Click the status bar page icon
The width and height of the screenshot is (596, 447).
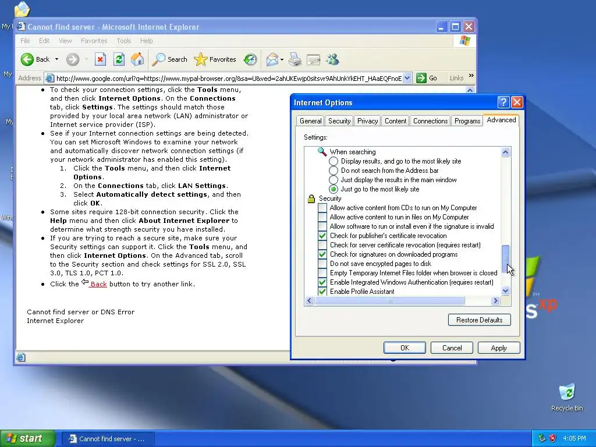(x=21, y=357)
